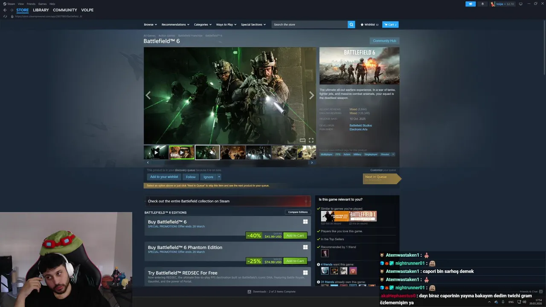The width and height of the screenshot is (546, 307).
Task: Switch to the LIBRARY tab
Action: click(41, 10)
